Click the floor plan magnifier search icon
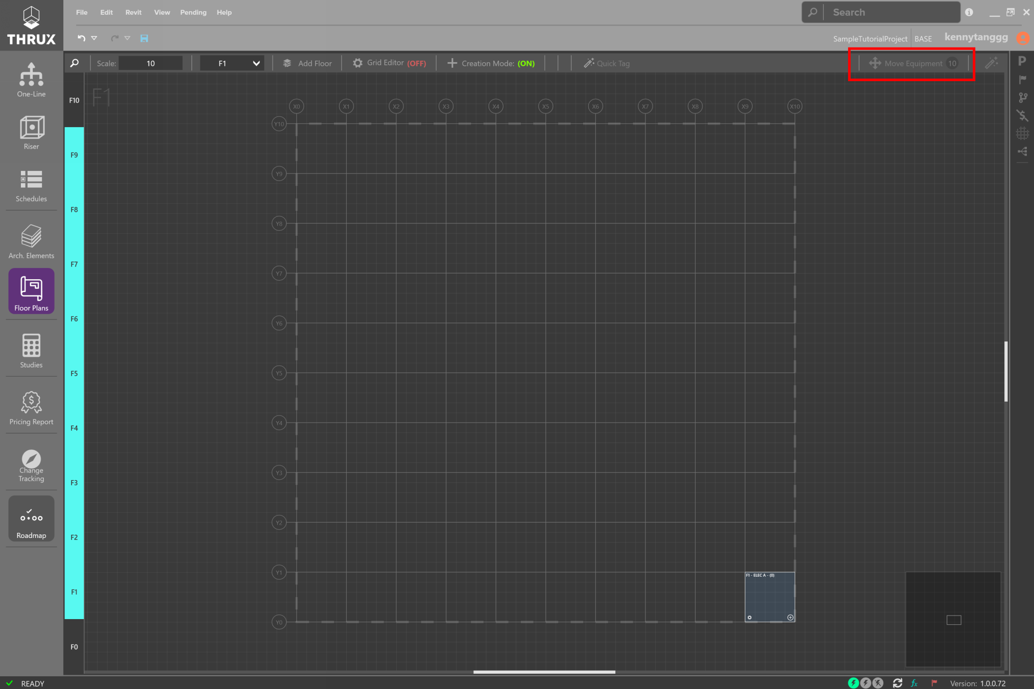The width and height of the screenshot is (1034, 689). (75, 63)
